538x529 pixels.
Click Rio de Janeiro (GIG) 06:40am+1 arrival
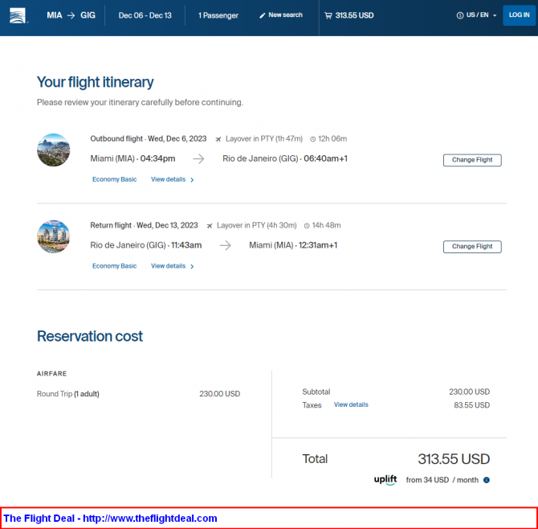(285, 158)
